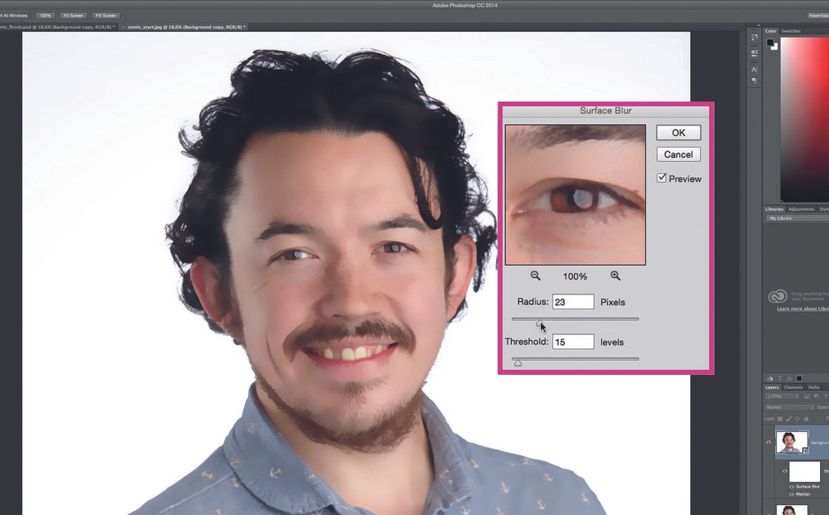This screenshot has height=515, width=829.
Task: Open the Kind filter dropdown in Layers panel
Action: 781,396
